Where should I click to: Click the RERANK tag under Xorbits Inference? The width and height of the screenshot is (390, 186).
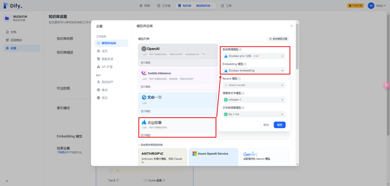click(x=173, y=79)
